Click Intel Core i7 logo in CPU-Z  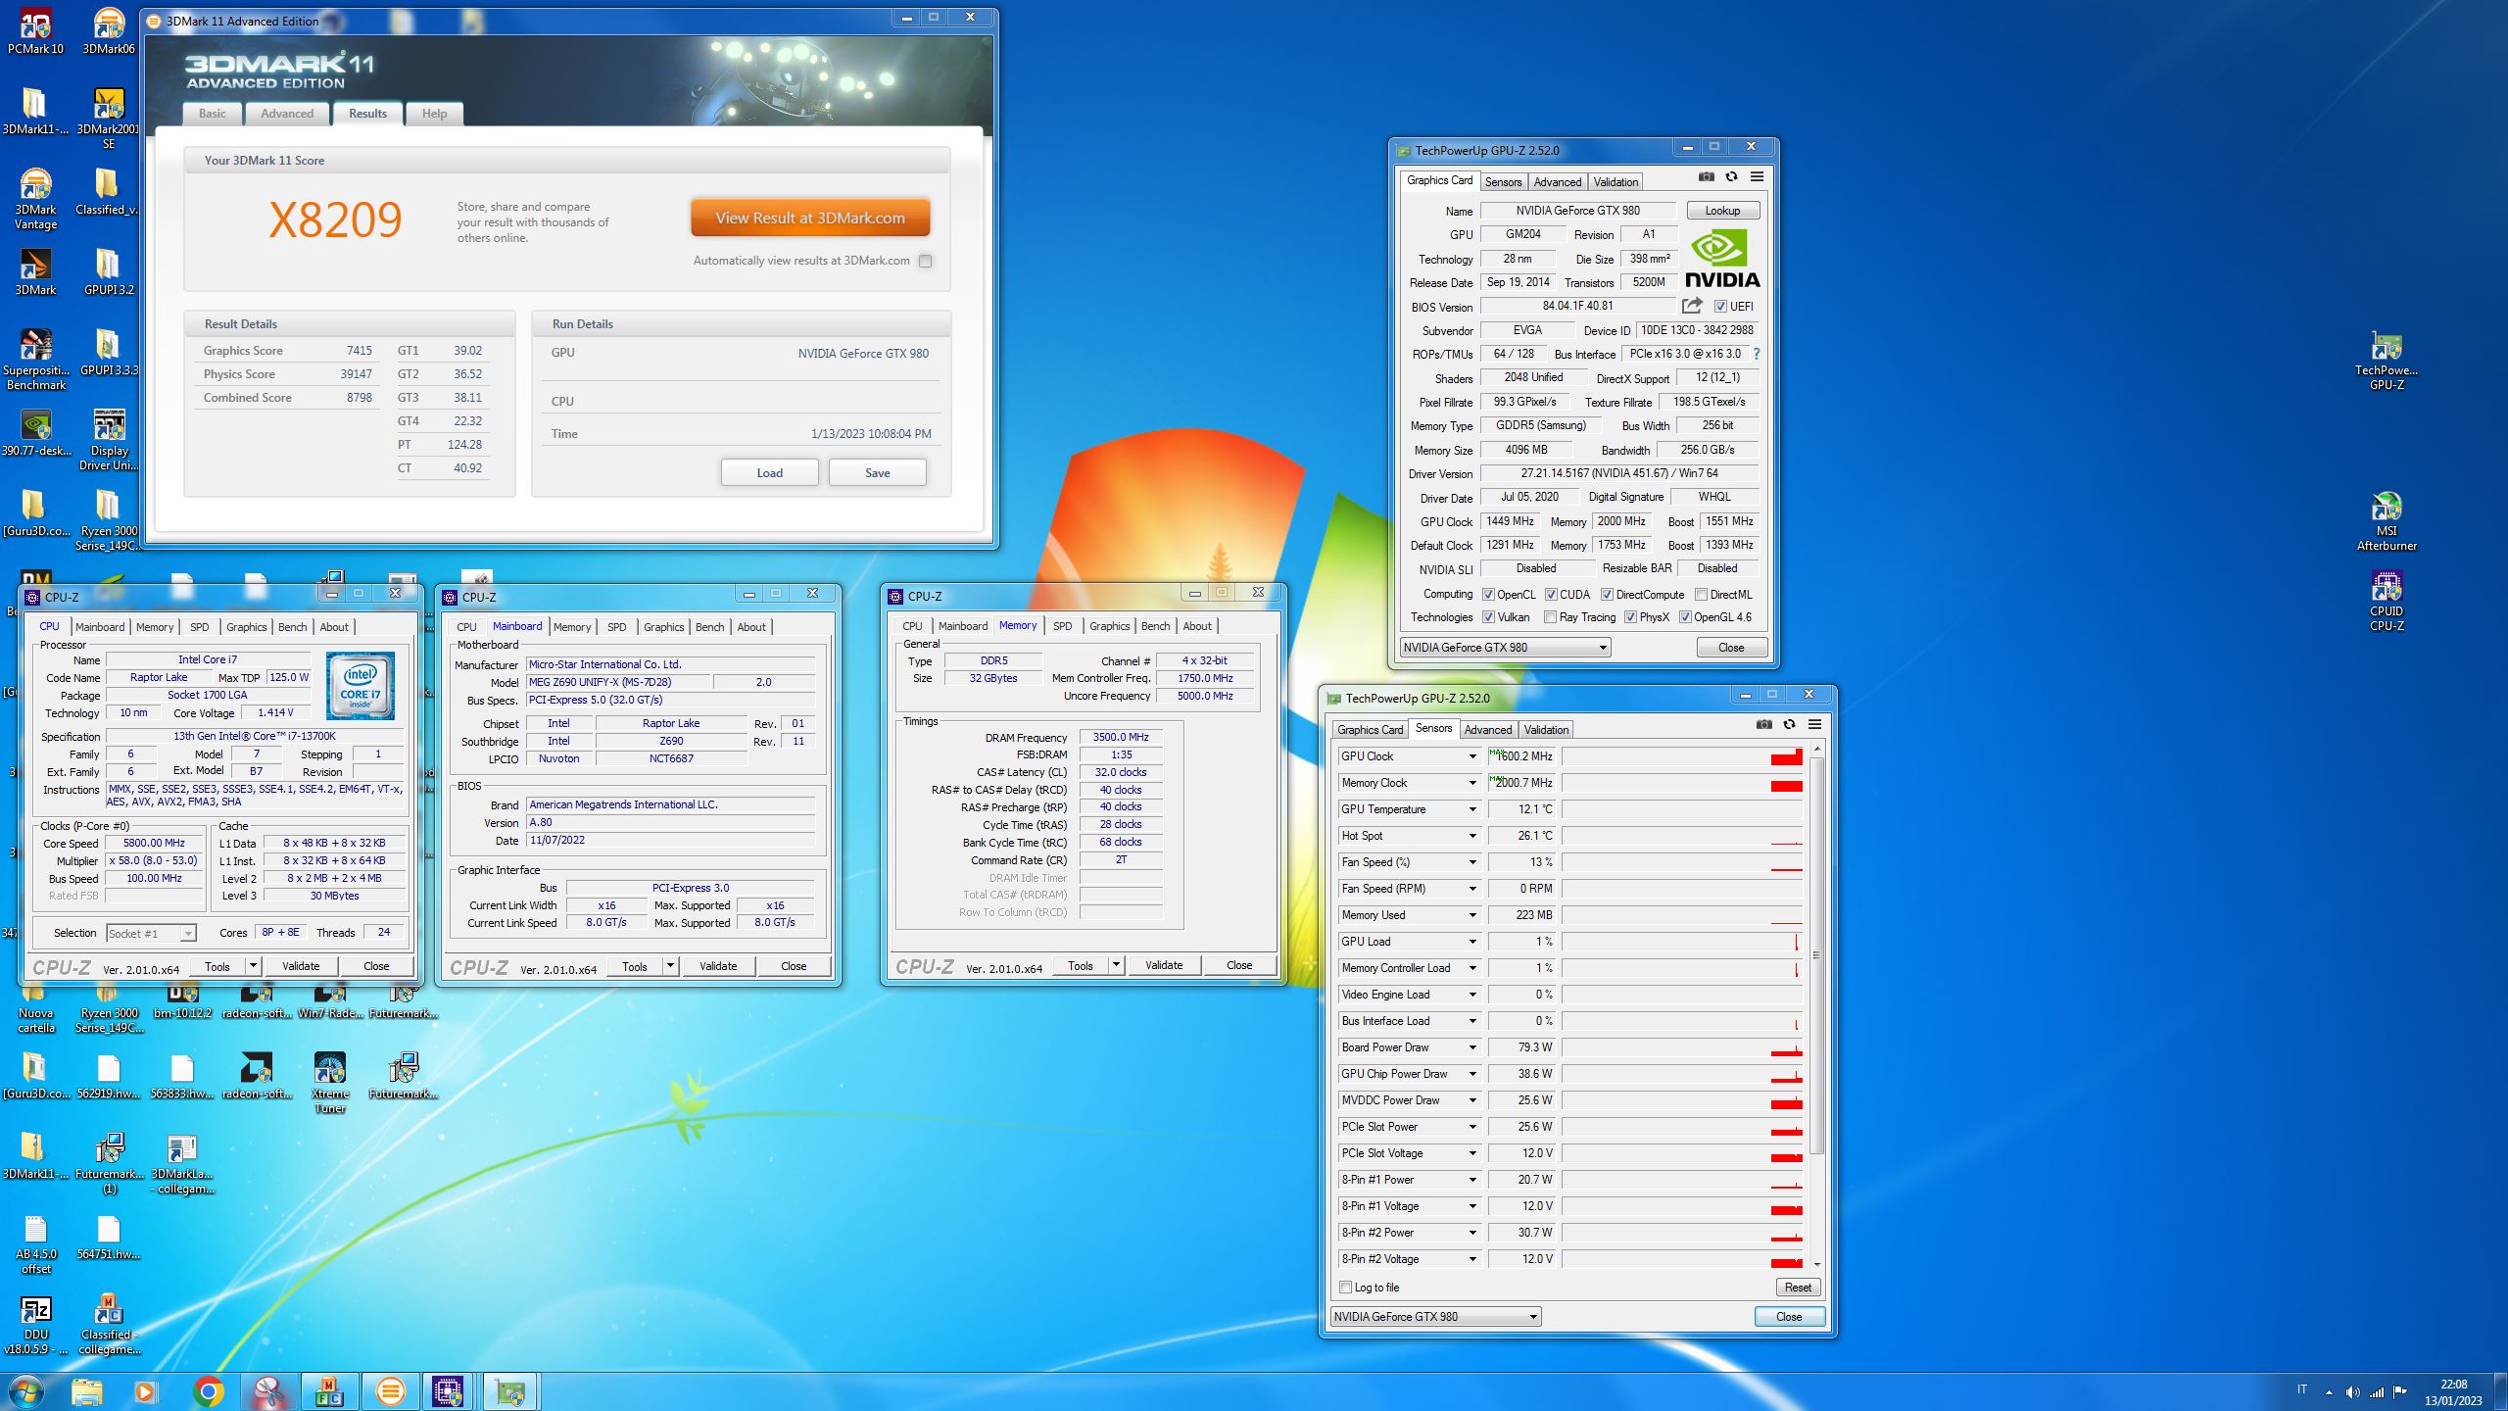coord(360,686)
